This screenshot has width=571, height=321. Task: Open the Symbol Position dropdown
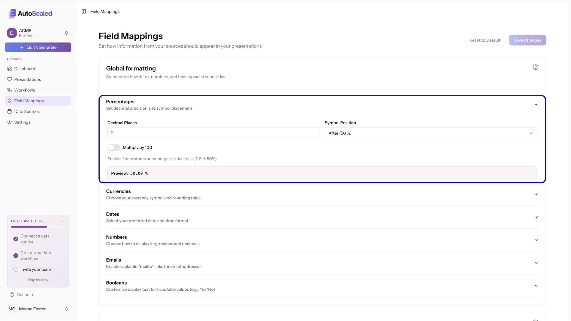tap(431, 133)
